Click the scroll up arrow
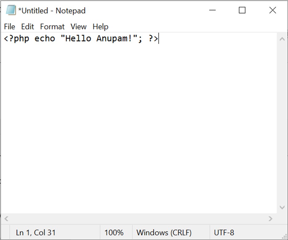Image resolution: width=288 pixels, height=240 pixels. click(282, 39)
